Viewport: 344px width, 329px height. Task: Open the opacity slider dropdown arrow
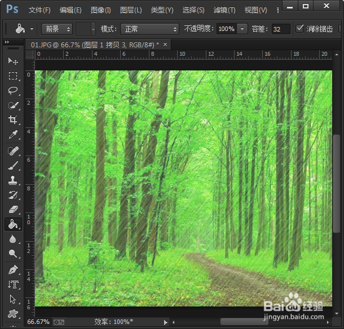(242, 29)
